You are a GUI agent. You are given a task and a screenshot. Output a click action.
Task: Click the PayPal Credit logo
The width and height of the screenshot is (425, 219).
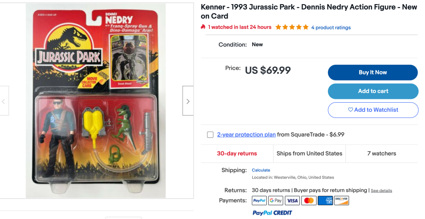pyautogui.click(x=272, y=213)
